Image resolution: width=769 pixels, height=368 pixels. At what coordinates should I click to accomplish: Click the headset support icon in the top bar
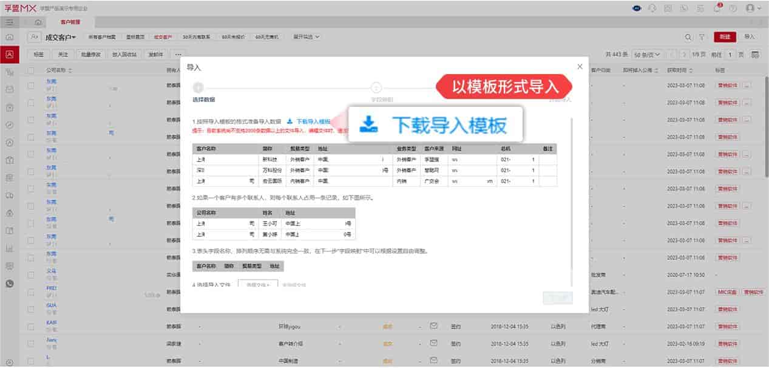click(652, 9)
